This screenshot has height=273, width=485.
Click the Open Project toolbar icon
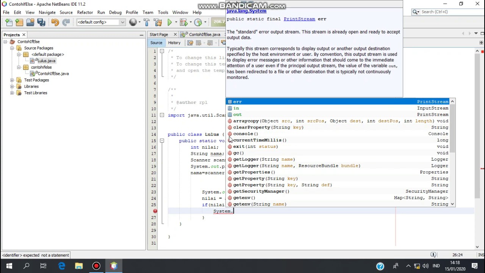tap(30, 22)
